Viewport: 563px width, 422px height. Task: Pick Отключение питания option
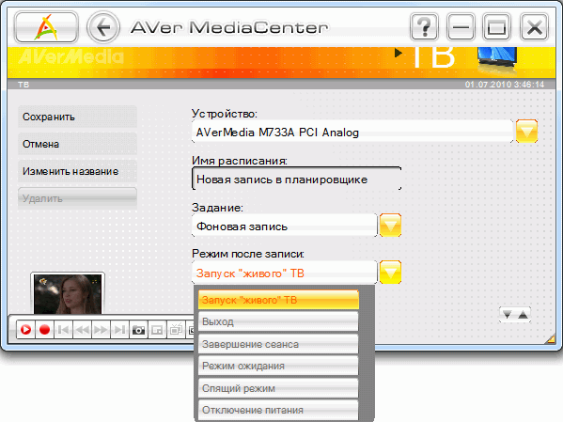278,410
